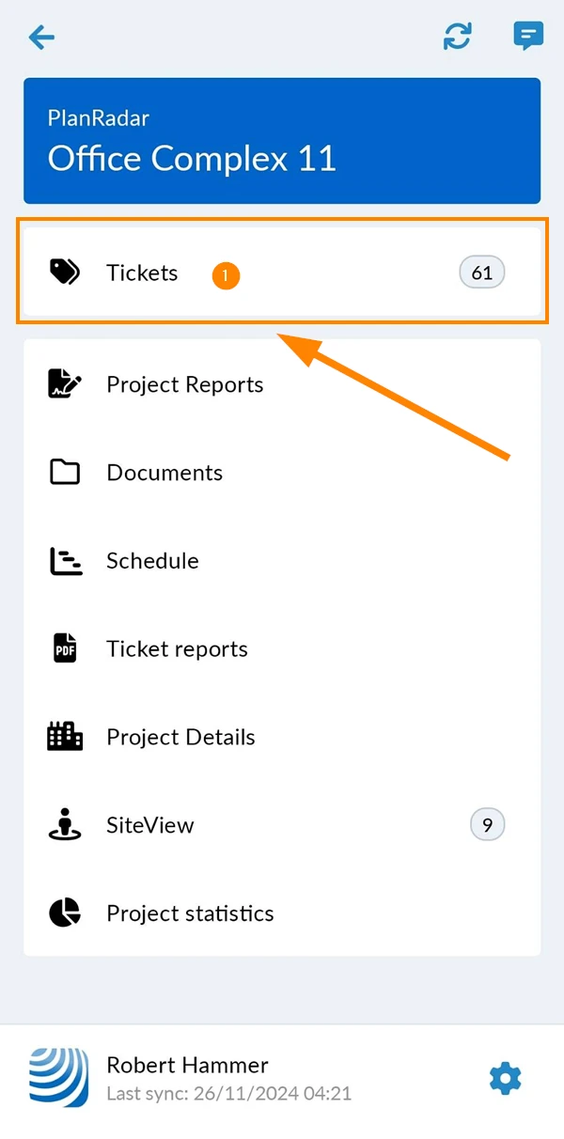564x1139 pixels.
Task: Open the Tickets menu item
Action: coord(282,273)
